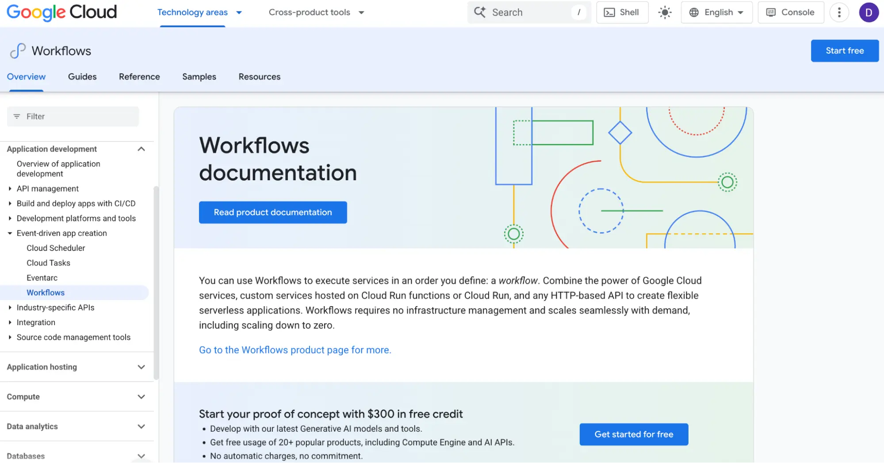Collapse the Application development section
Viewport: 884px width, 463px height.
tap(141, 149)
